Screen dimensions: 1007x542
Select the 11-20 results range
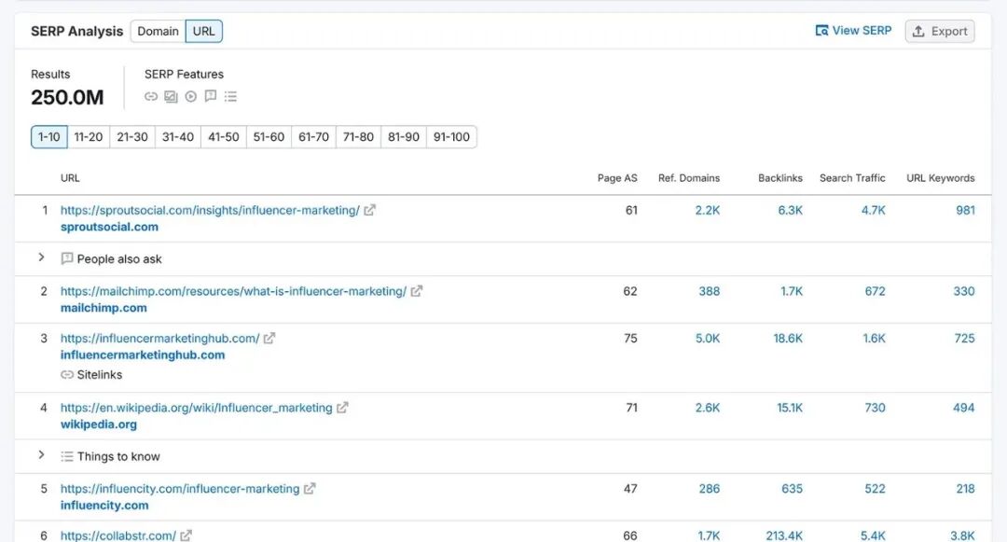[89, 137]
